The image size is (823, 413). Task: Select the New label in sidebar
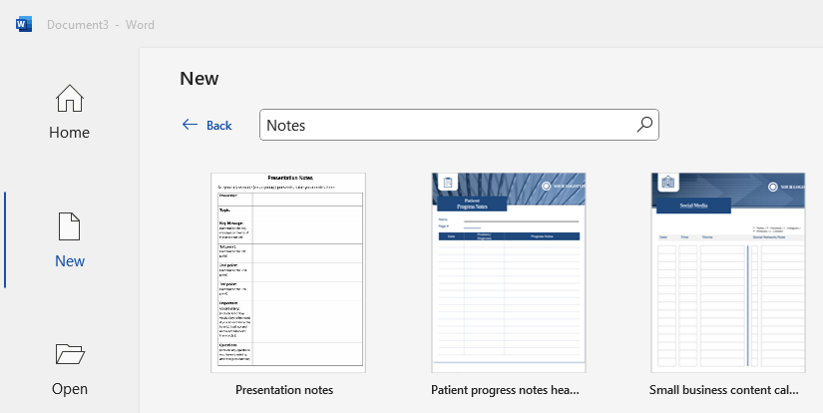tap(70, 260)
